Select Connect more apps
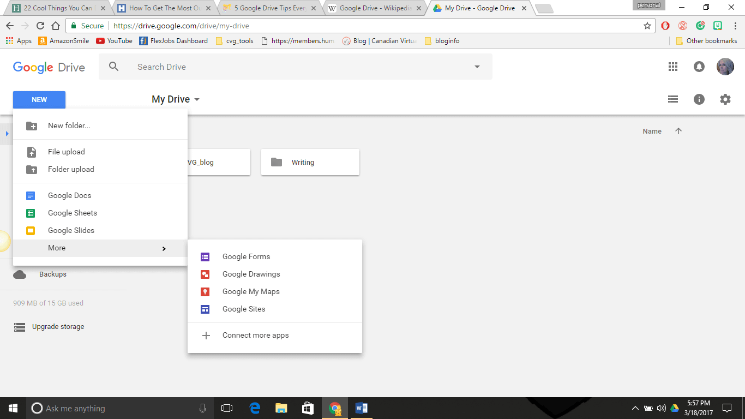The width and height of the screenshot is (745, 419). pos(275,336)
